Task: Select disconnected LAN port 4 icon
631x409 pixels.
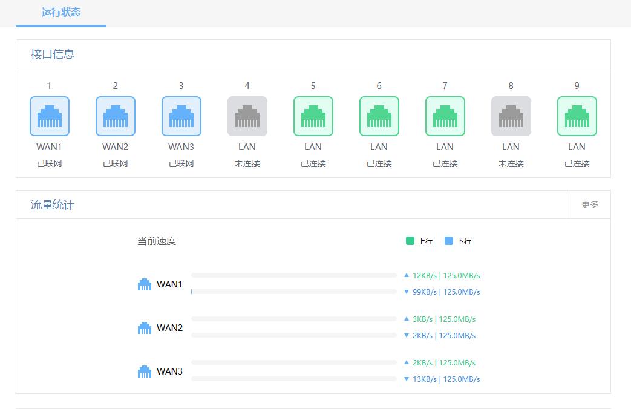Action: (247, 116)
